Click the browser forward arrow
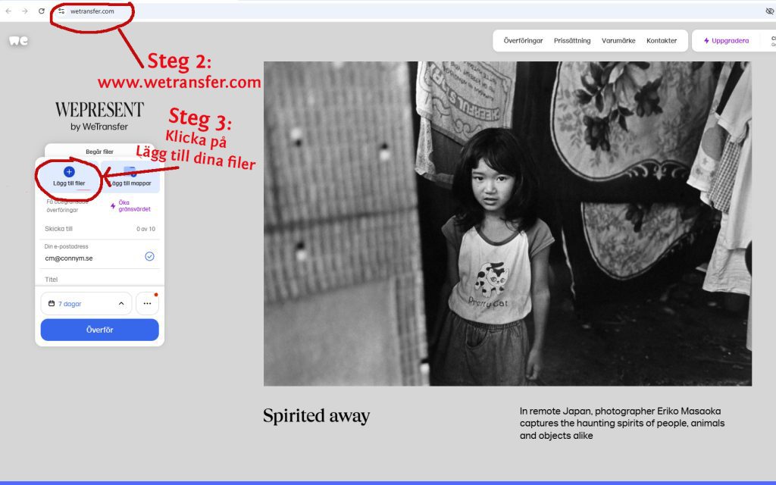Image resolution: width=776 pixels, height=485 pixels. point(25,11)
